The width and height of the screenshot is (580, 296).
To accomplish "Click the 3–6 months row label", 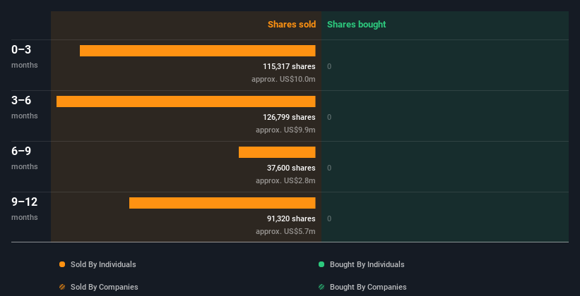I will click(25, 107).
